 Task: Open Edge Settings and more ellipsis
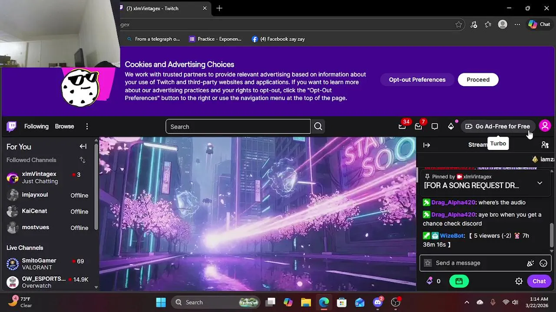click(x=517, y=25)
